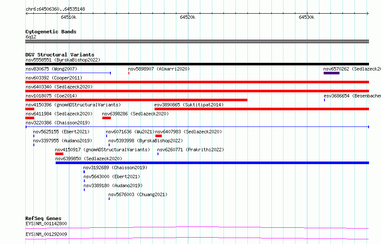The height and width of the screenshot is (244, 381).
Task: Select the RefSeq Genes track title
Action: click(44, 218)
